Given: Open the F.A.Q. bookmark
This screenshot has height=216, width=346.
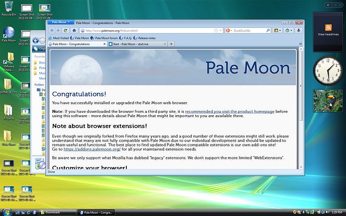Looking at the screenshot, I should pos(125,38).
